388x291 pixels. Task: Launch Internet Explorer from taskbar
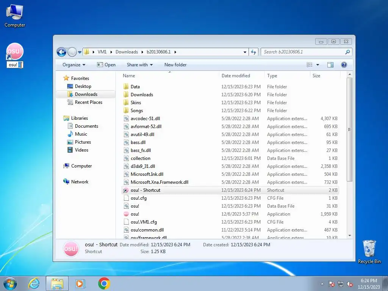[x=34, y=283]
